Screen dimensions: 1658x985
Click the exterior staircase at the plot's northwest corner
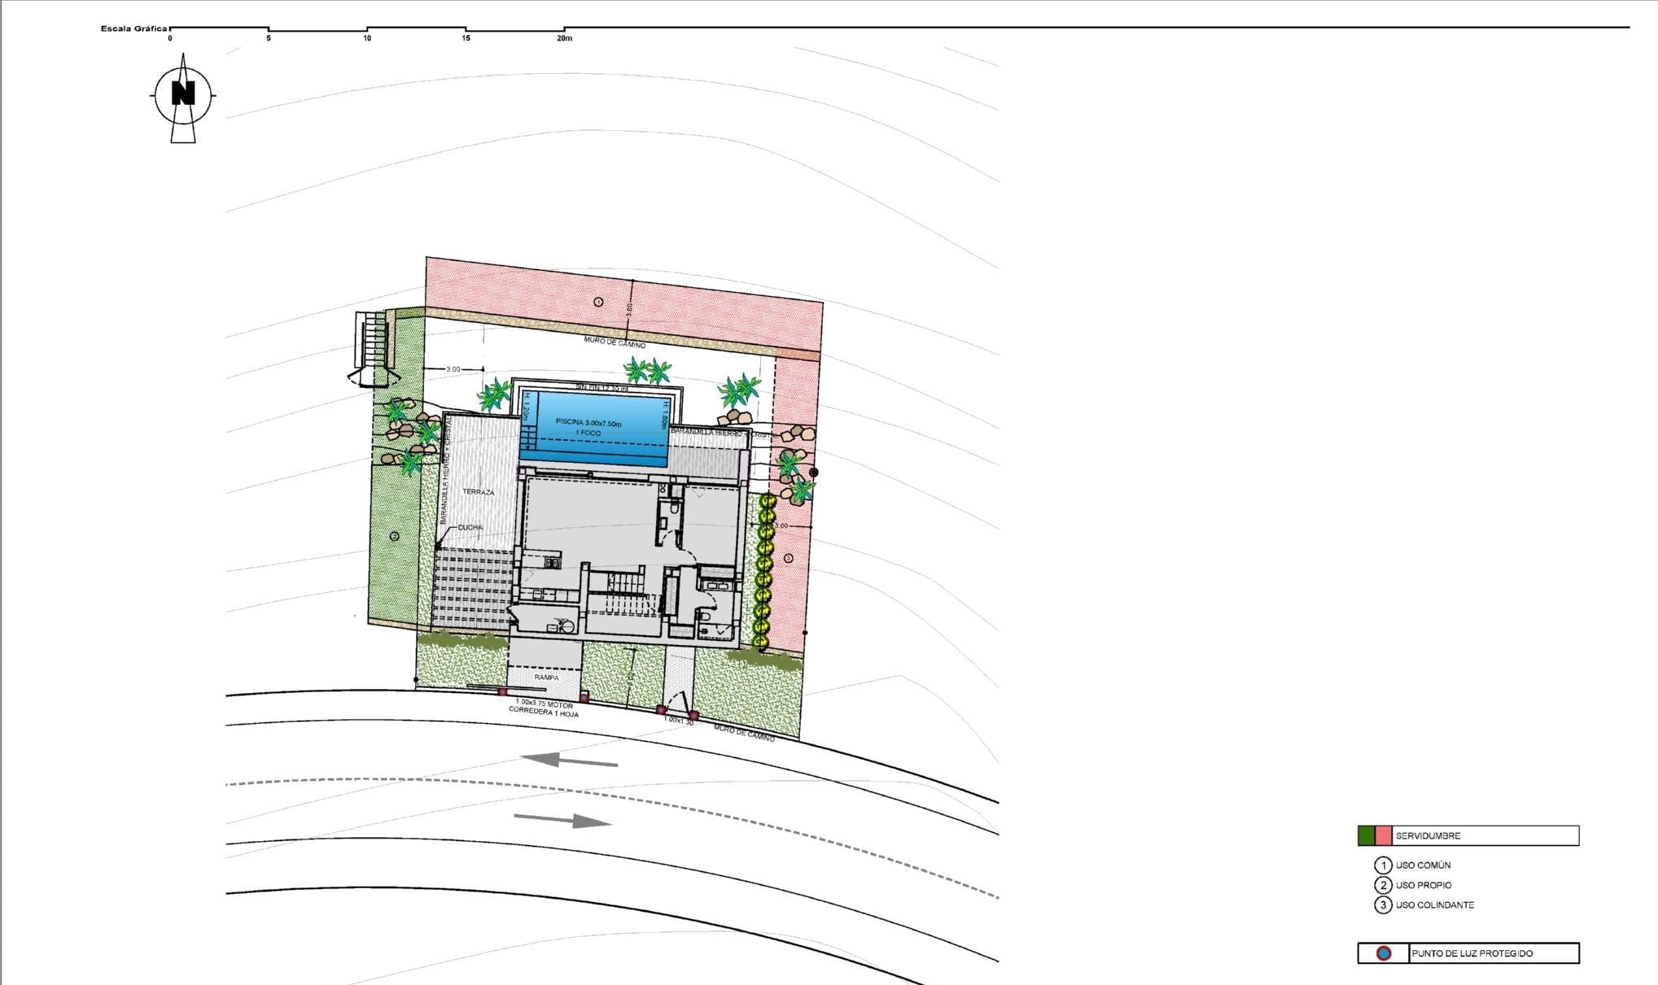tap(375, 347)
